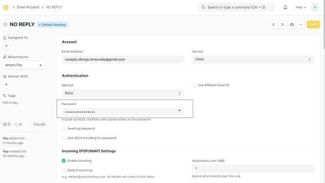Check Default Incoming

point(64,170)
